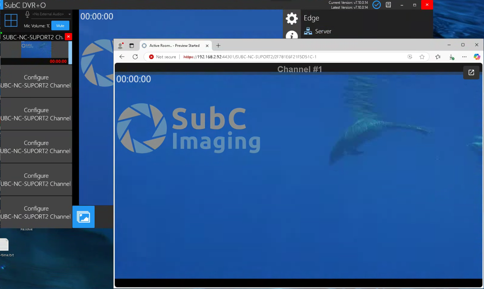Pop out the Channel #1 video
484x289 pixels.
[471, 73]
